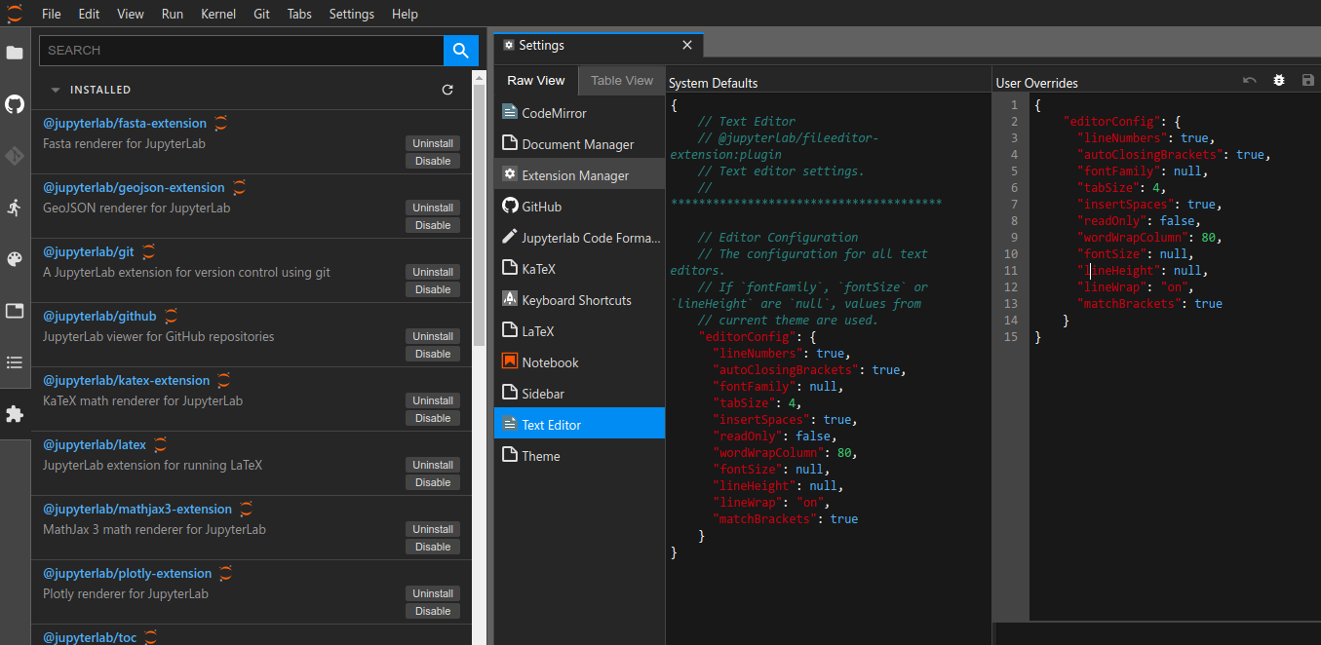Uninstall the geojson-extension
This screenshot has height=645, width=1321.
433,208
